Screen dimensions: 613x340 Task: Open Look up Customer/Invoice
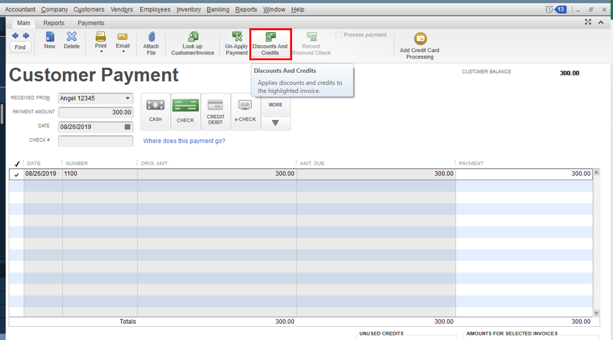tap(193, 43)
